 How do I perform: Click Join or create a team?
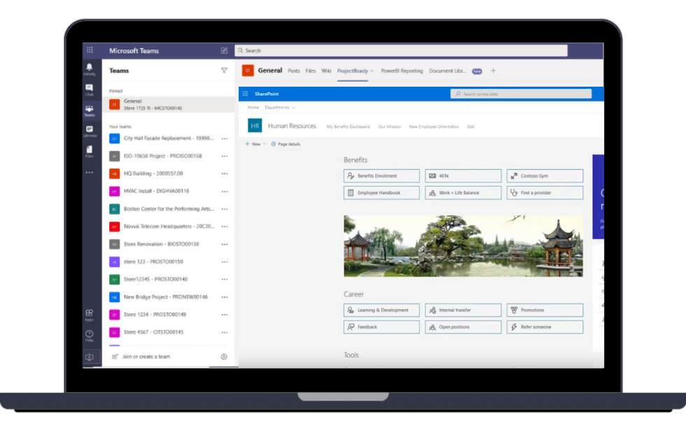[146, 357]
